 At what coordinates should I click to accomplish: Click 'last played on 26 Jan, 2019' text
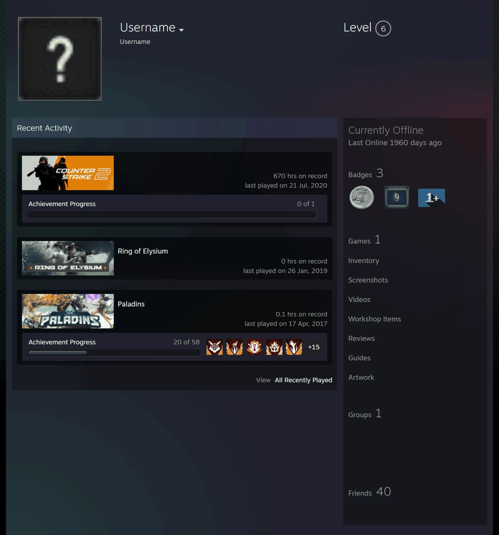click(x=285, y=271)
